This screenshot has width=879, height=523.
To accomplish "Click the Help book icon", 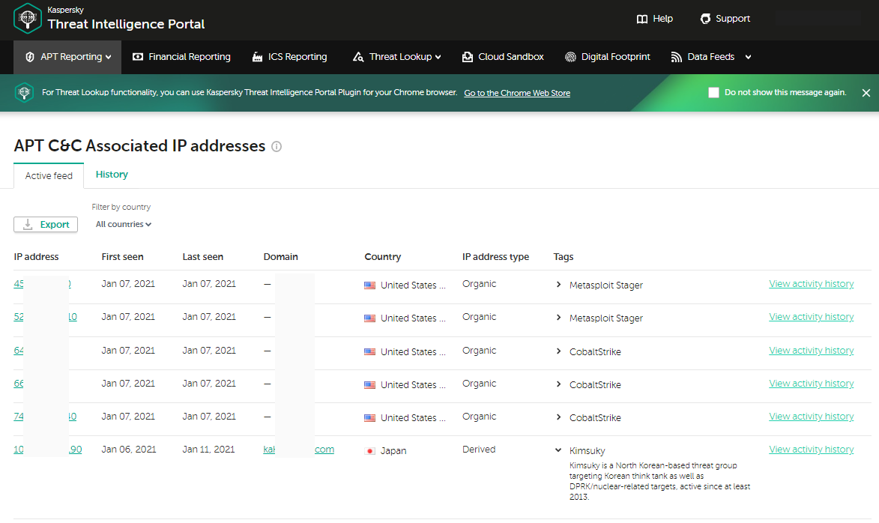I will tap(642, 19).
